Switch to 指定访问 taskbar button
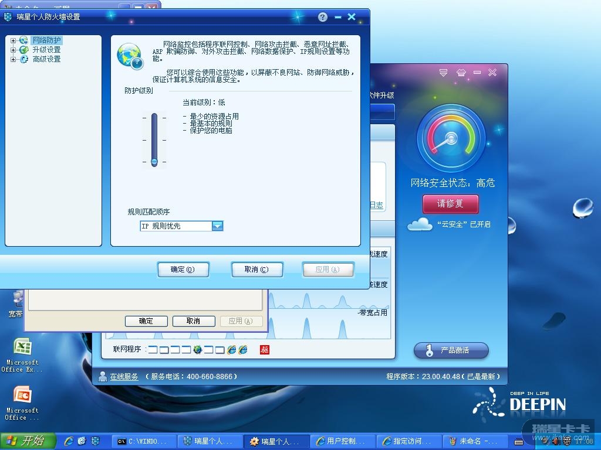Viewport: 601px width, 450px height. pos(410,441)
